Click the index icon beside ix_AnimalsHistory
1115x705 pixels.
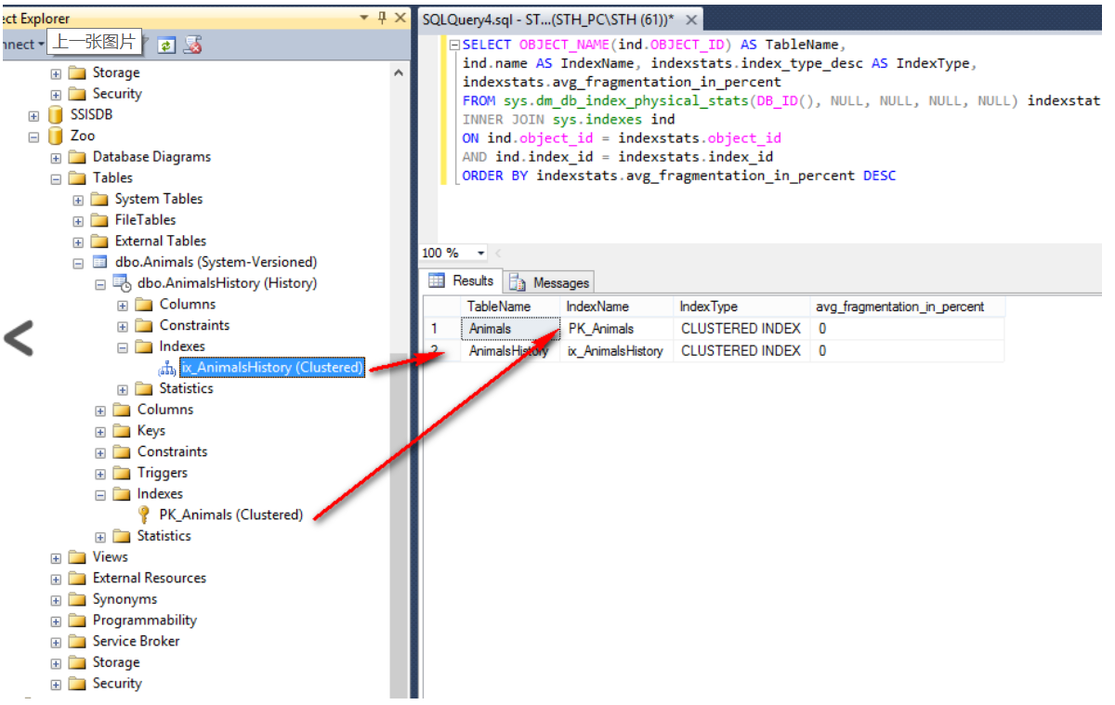pyautogui.click(x=165, y=368)
